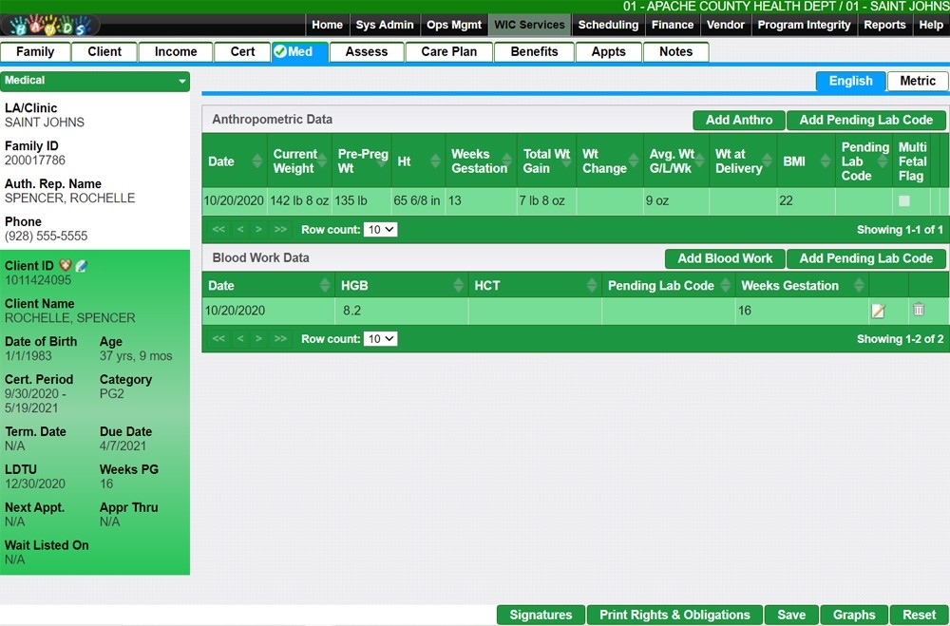Open the Care Plan tab
The image size is (950, 626).
(x=449, y=51)
